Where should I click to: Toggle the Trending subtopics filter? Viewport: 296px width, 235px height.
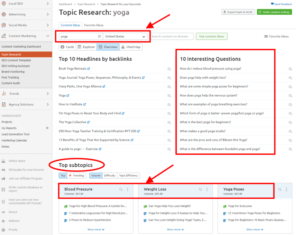tap(76, 176)
